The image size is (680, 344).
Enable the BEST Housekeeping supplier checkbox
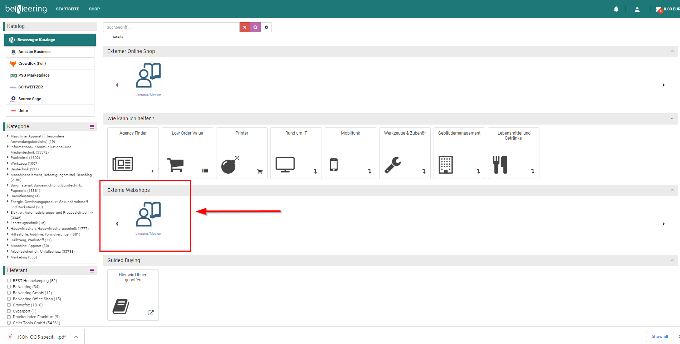tap(9, 281)
